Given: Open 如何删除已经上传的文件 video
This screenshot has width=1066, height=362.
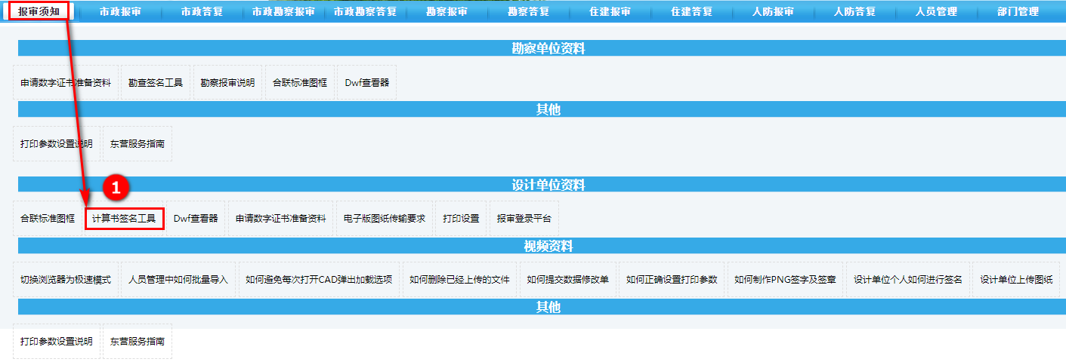Looking at the screenshot, I should point(459,280).
